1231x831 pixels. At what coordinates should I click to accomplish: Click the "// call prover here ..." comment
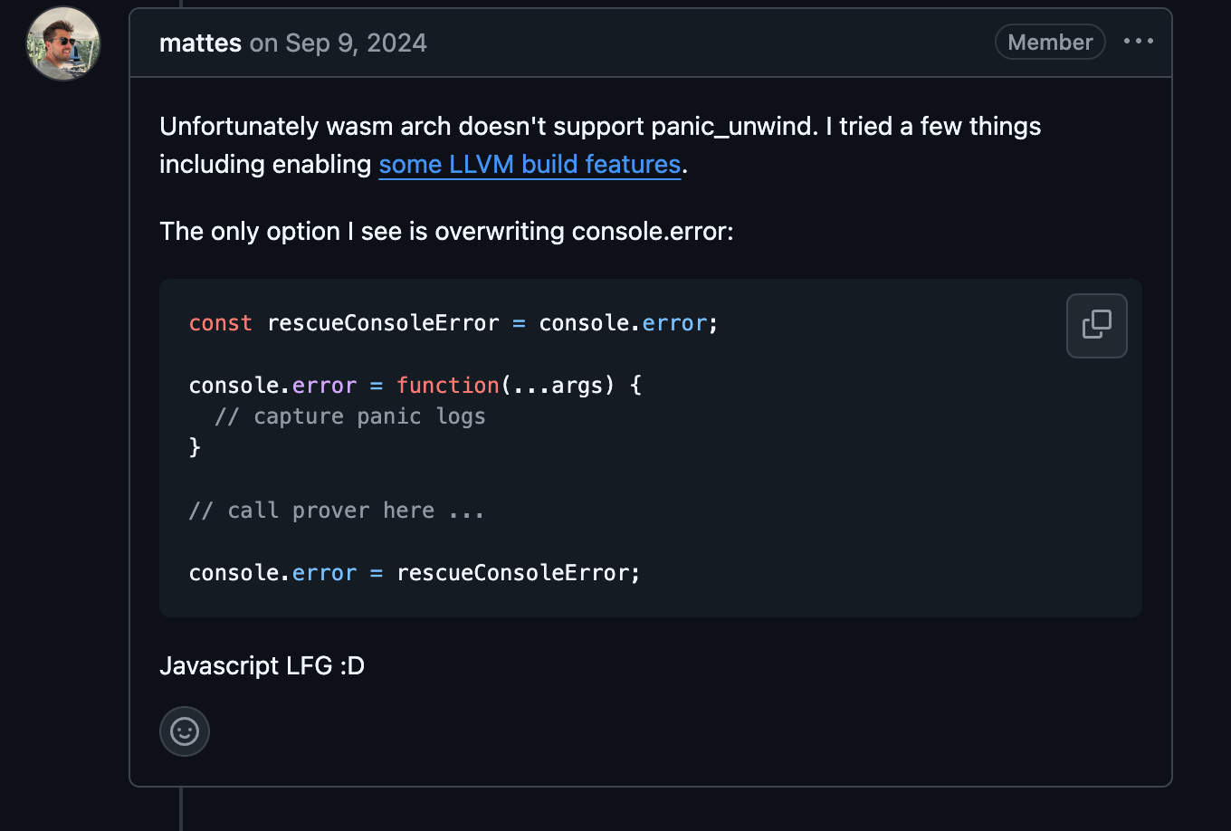pyautogui.click(x=336, y=511)
